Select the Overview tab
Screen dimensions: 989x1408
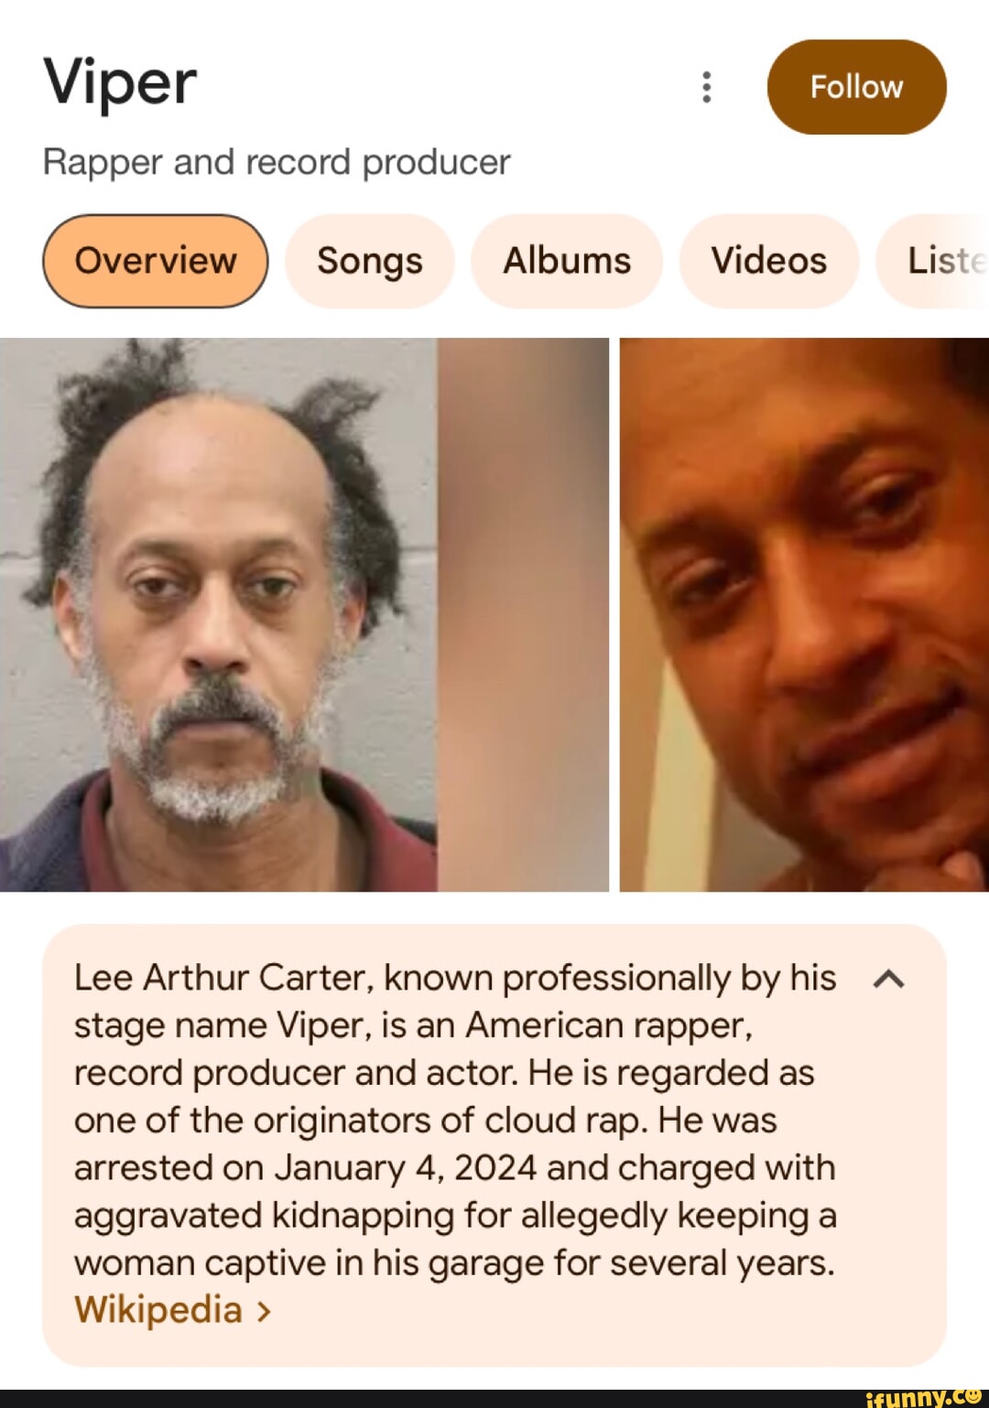[156, 261]
